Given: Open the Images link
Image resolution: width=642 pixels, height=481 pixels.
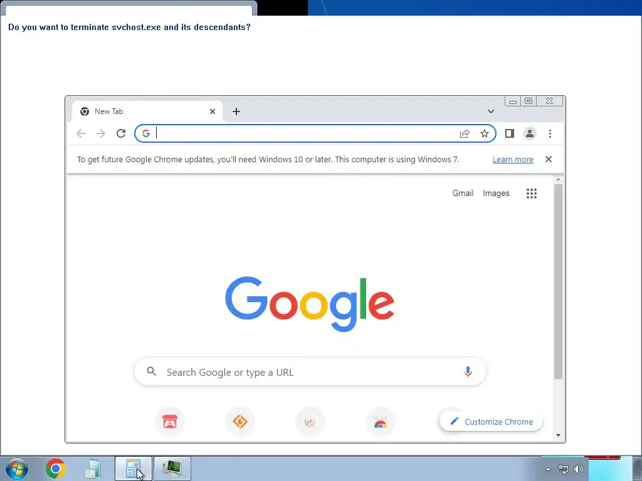Looking at the screenshot, I should coord(496,193).
